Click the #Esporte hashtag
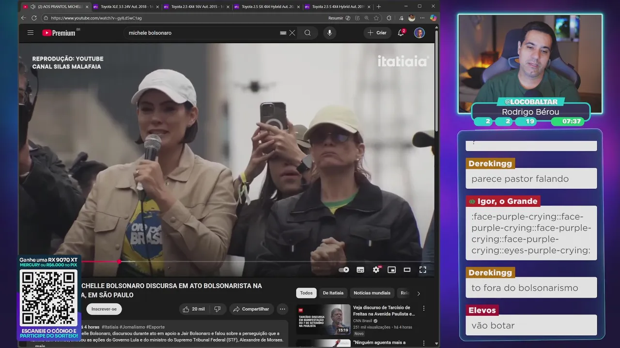Screen dimensions: 620x348 click(155, 327)
